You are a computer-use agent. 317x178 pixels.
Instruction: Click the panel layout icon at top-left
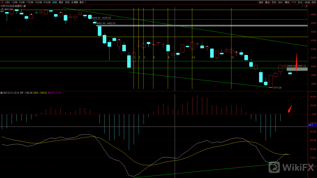2,2
